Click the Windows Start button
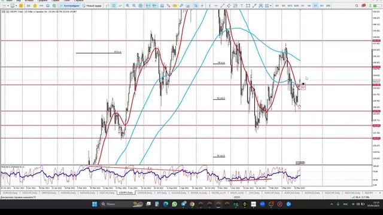The height and width of the screenshot is (215, 383). [x=95, y=204]
